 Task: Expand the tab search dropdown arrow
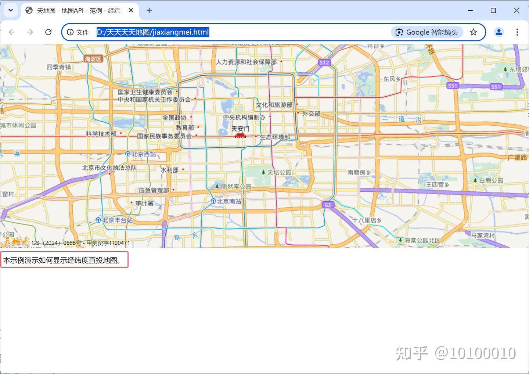click(x=11, y=10)
